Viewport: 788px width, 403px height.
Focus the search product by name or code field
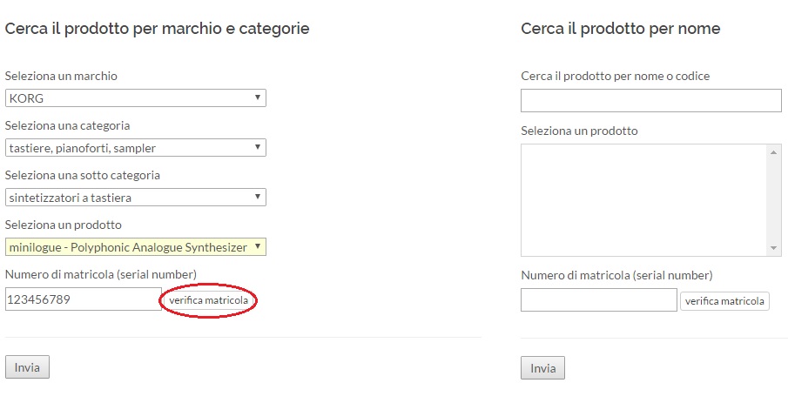651,100
